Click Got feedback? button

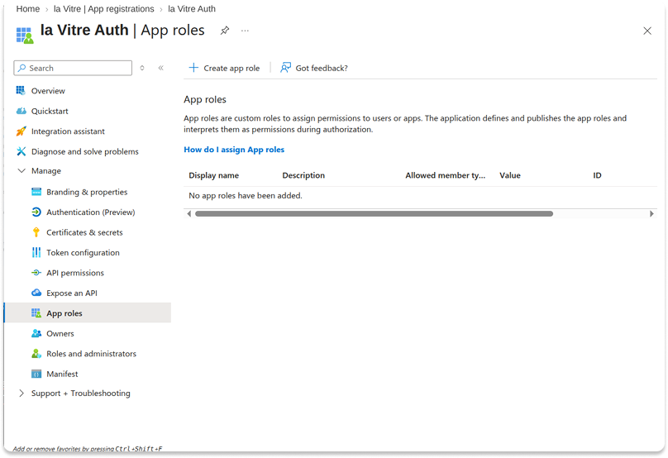pos(314,68)
